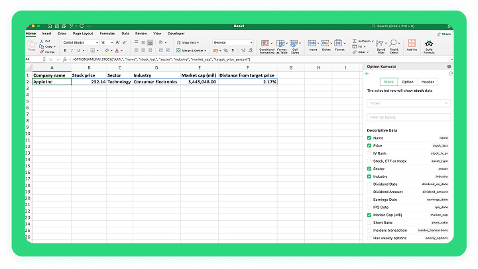Check the IV Rank checkbox
Image resolution: width=478 pixels, height=269 pixels.
click(369, 153)
